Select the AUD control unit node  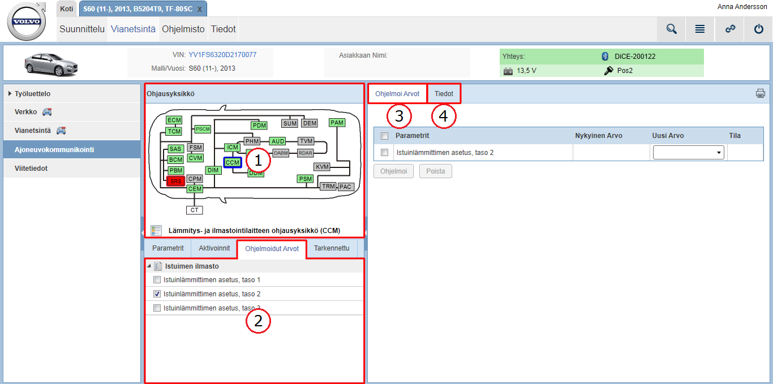[x=277, y=141]
